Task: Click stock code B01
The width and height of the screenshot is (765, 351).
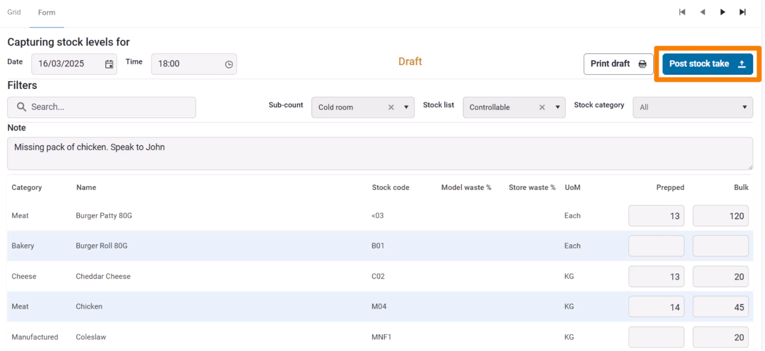Action: coord(378,246)
